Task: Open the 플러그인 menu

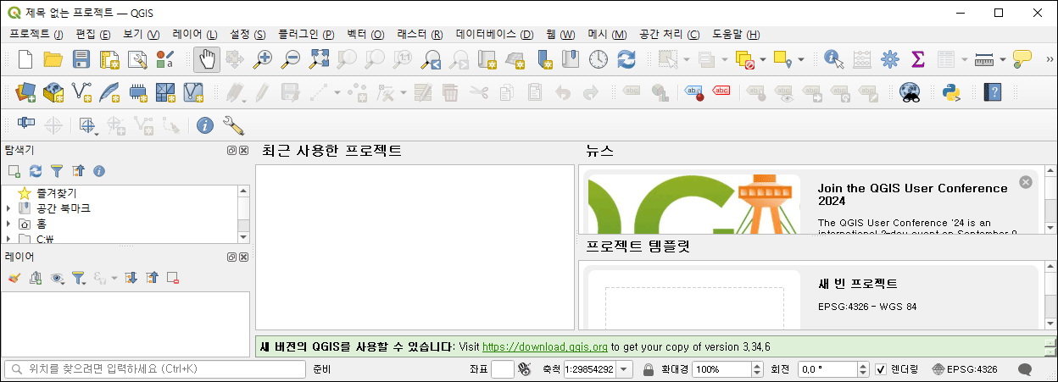Action: [304, 34]
